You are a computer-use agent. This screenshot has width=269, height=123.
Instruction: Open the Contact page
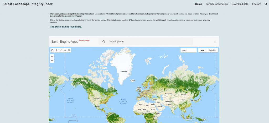(x=256, y=4)
